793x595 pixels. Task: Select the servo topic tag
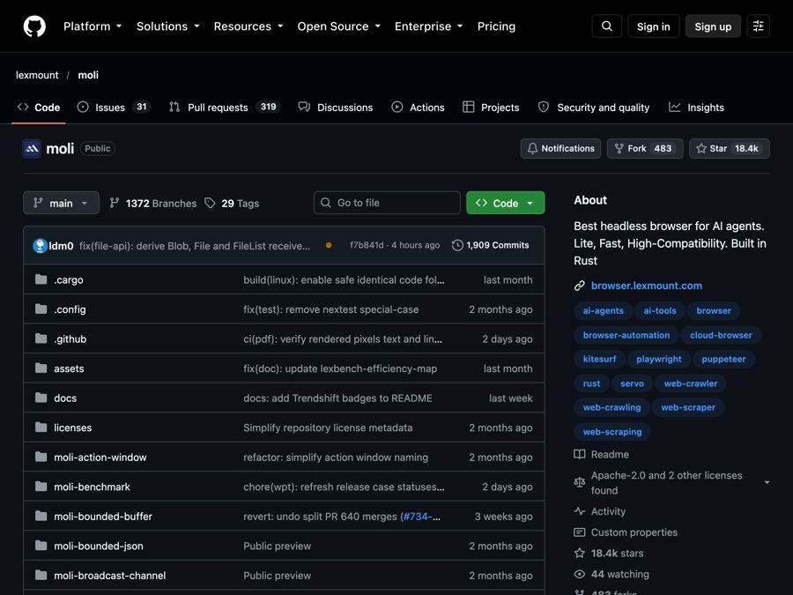(x=632, y=383)
